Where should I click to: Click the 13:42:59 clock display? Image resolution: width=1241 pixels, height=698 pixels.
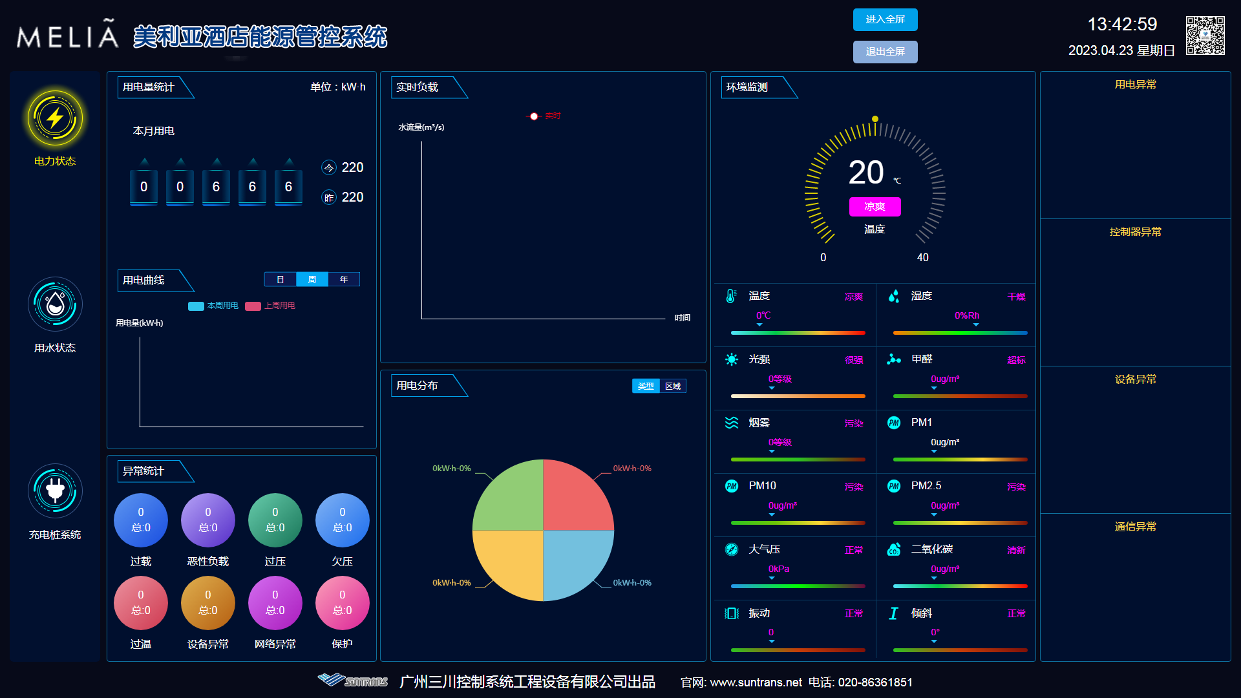pyautogui.click(x=1122, y=25)
